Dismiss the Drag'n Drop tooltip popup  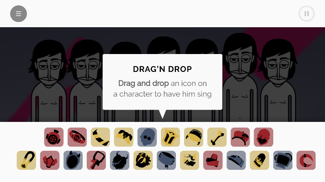coord(162,82)
